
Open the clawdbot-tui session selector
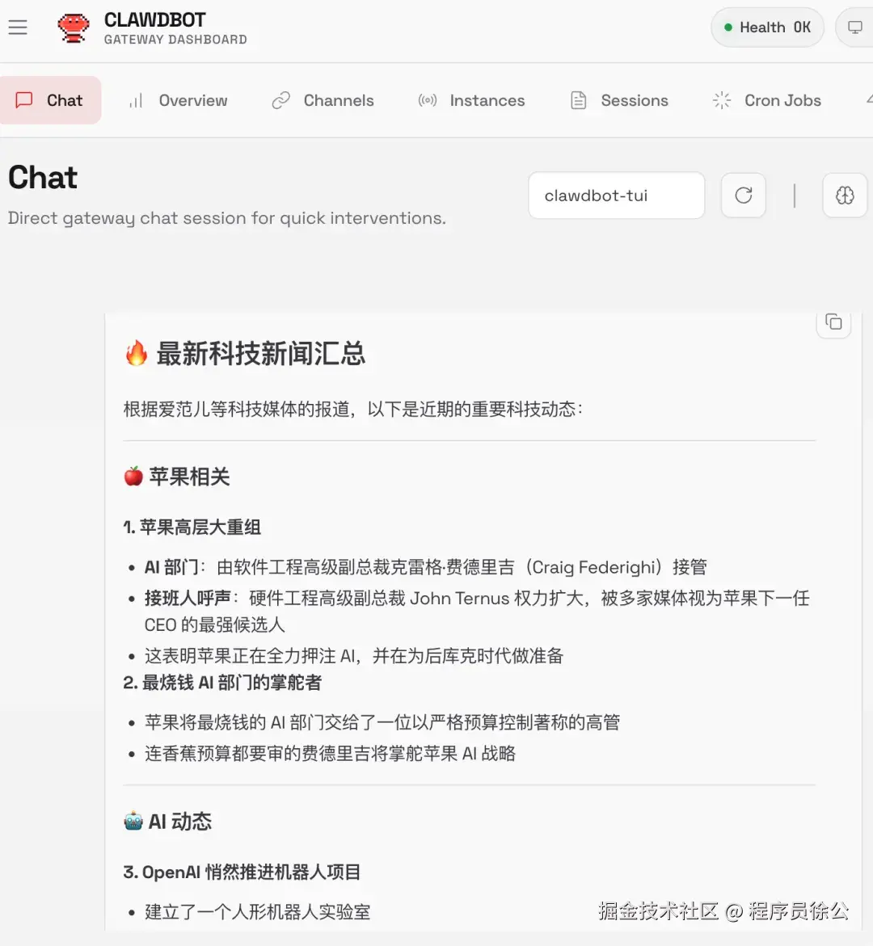[x=617, y=196]
